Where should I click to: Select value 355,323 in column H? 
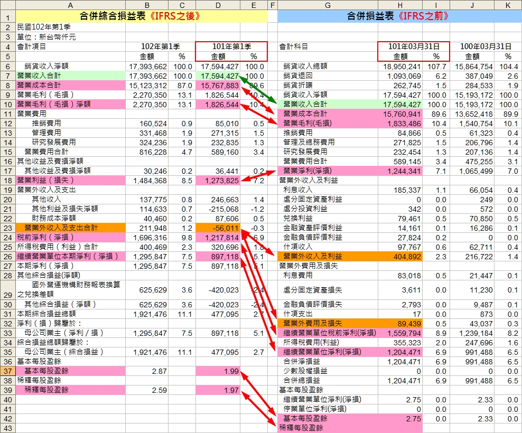(x=400, y=343)
